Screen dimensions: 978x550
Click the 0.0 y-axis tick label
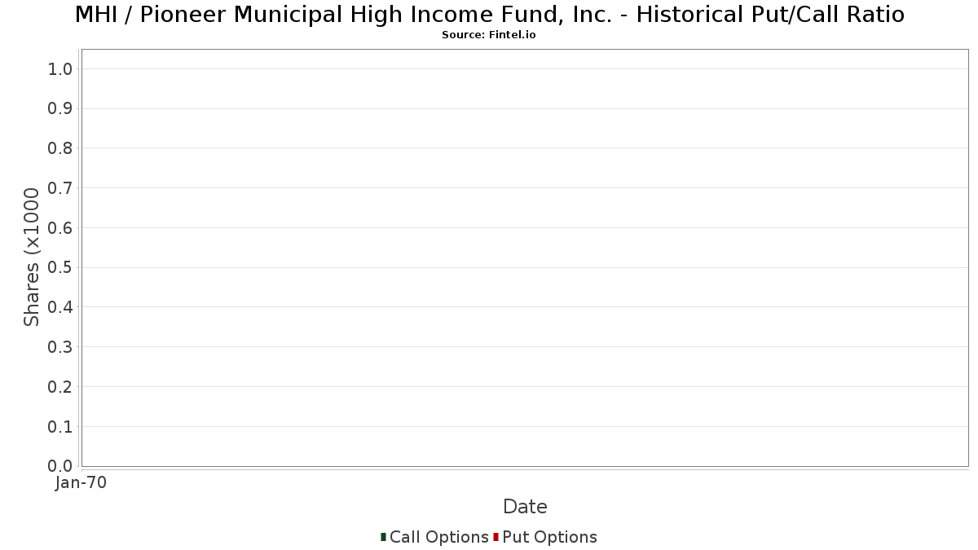pos(60,466)
